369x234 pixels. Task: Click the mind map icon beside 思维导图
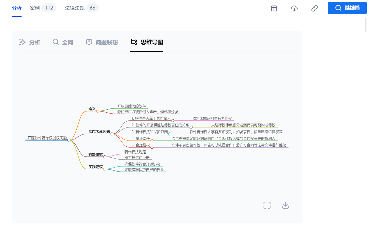click(x=134, y=42)
